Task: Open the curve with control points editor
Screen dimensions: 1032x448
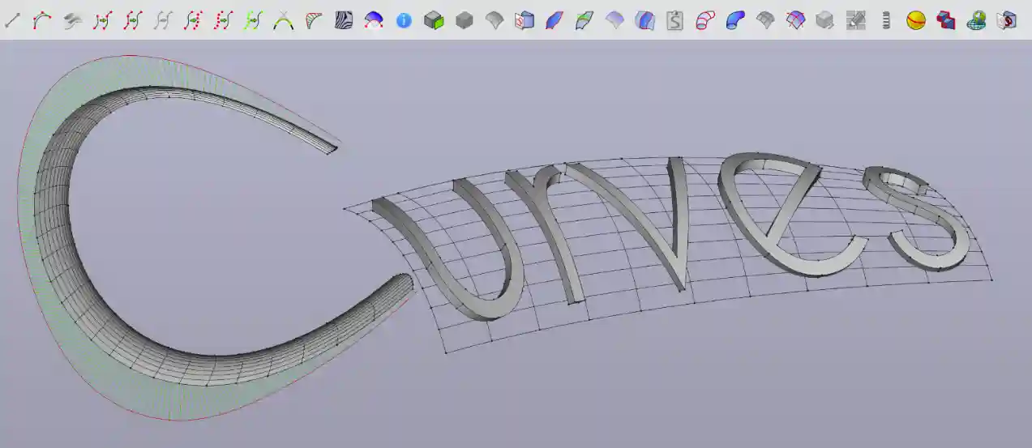Action: point(42,20)
